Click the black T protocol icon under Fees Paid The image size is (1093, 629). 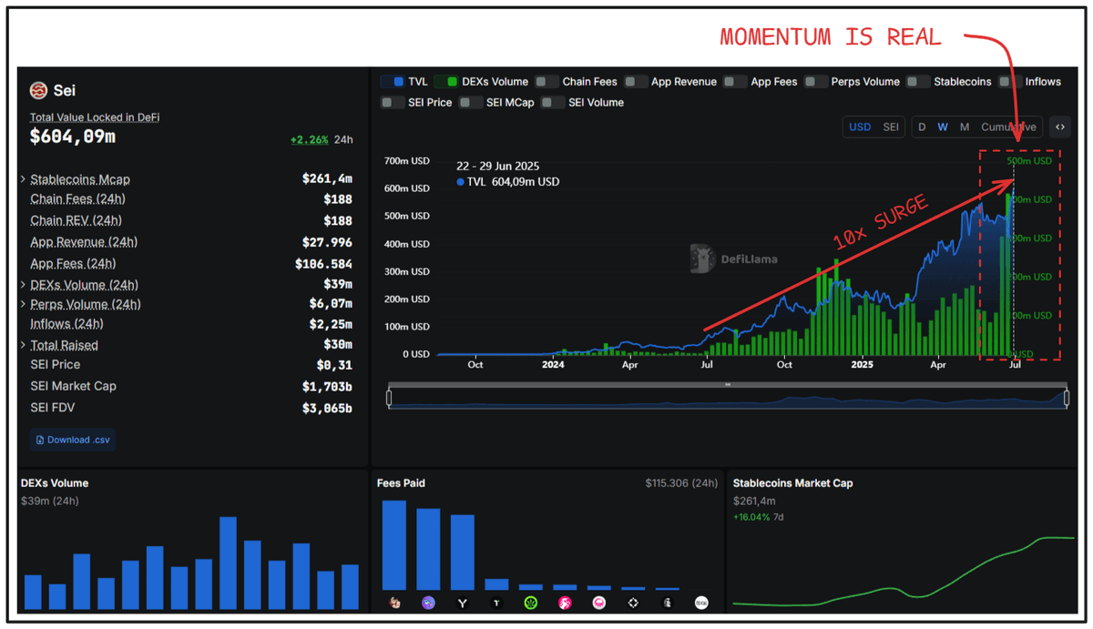(496, 603)
